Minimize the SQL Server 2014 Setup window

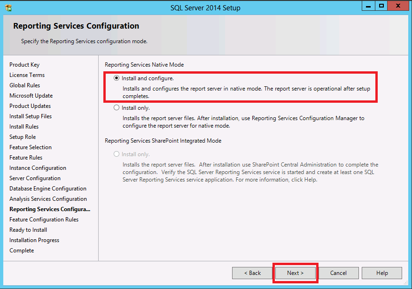click(x=368, y=6)
